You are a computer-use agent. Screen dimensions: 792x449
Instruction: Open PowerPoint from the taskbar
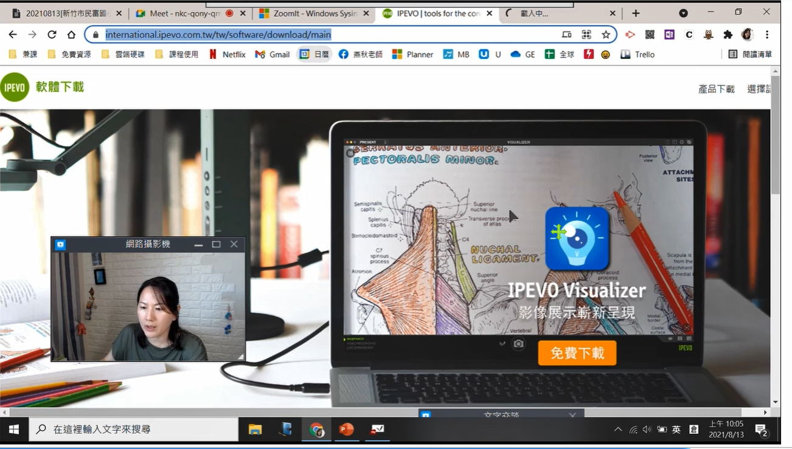(x=346, y=430)
